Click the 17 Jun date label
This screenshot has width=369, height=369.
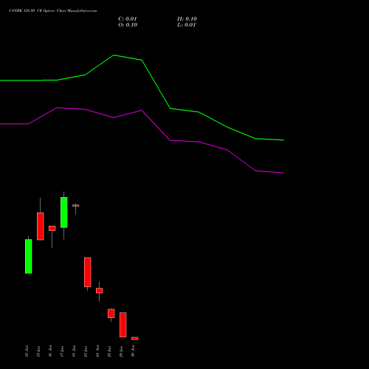[x=62, y=351]
